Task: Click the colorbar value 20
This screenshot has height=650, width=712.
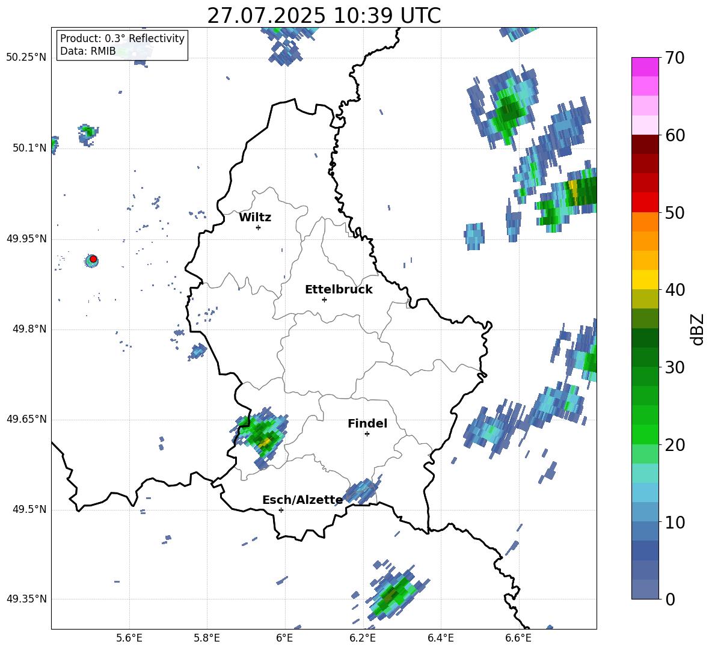Action: coord(675,445)
